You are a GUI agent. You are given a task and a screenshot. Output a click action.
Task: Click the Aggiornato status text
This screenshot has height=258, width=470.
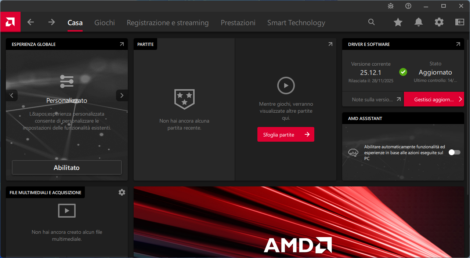coord(435,72)
